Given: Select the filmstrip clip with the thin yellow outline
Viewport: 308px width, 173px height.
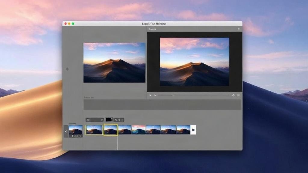Looking at the screenshot, I should click(x=94, y=130).
